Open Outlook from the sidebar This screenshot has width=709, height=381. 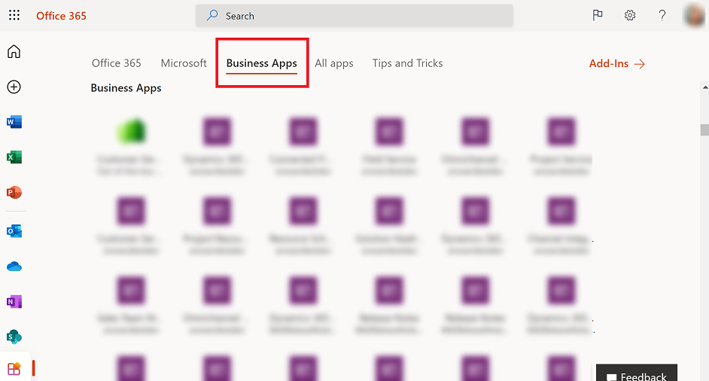pos(14,231)
